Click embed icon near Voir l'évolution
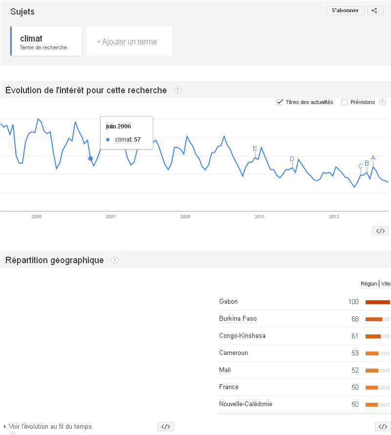Image resolution: width=391 pixels, height=435 pixels. point(165,427)
